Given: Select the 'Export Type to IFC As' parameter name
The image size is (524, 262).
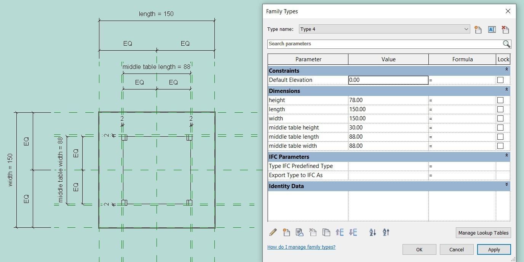Looking at the screenshot, I should pyautogui.click(x=296, y=175).
